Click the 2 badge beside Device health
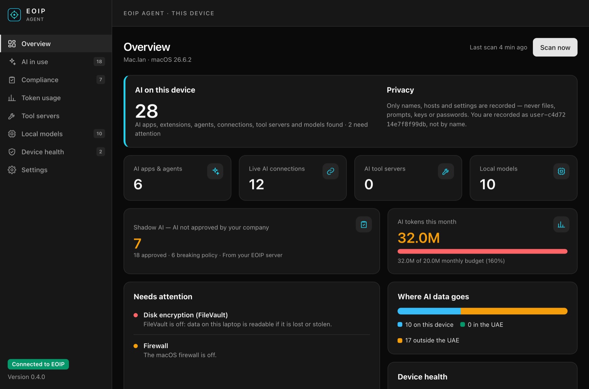 100,152
